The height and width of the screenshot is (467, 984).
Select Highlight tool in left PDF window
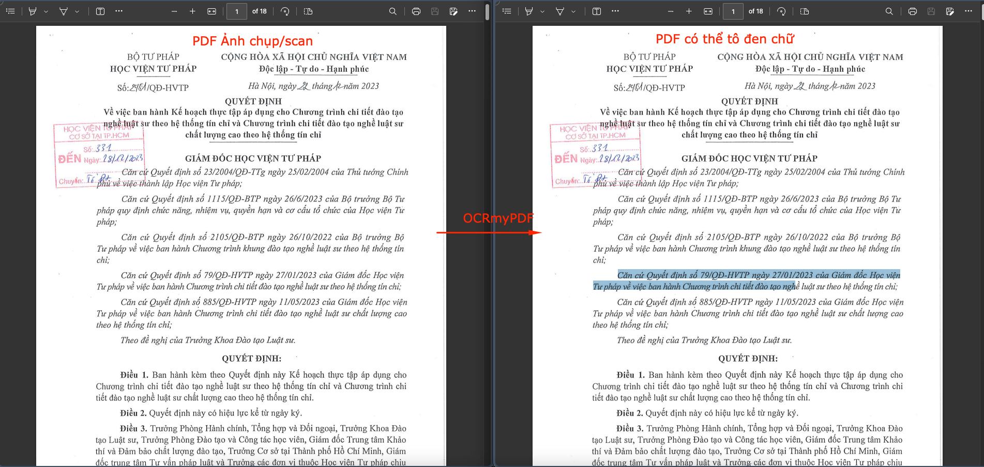click(x=33, y=11)
